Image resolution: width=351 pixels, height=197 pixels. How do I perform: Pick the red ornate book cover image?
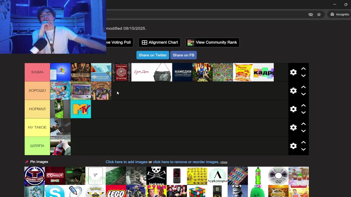click(121, 72)
